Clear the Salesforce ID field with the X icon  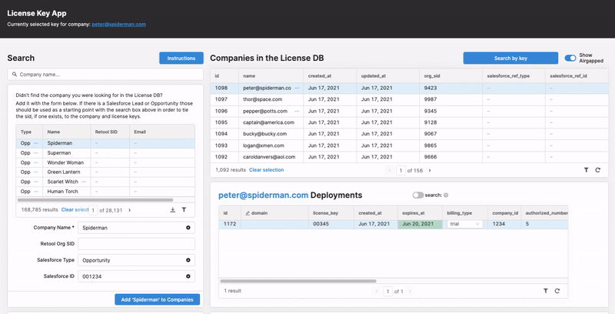188,275
